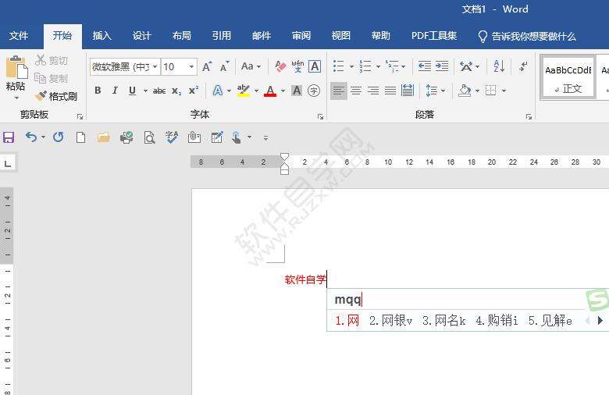The image size is (609, 395).
Task: Undo the last action
Action: (x=31, y=137)
